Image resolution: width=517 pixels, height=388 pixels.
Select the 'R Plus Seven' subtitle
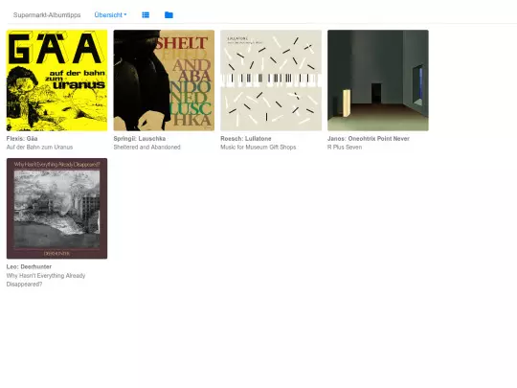345,148
